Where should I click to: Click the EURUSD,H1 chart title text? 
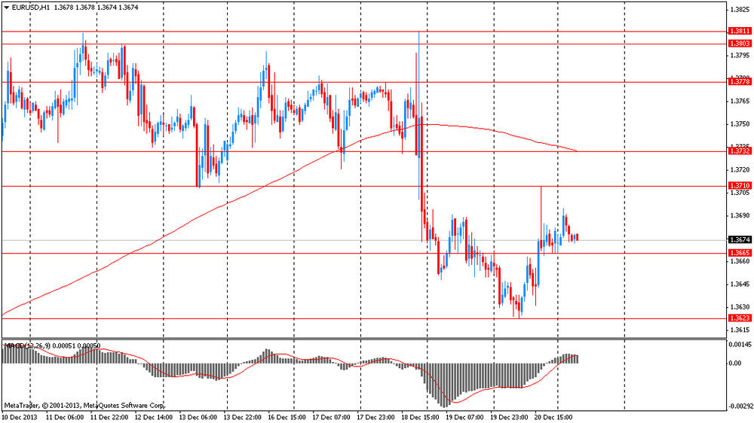pyautogui.click(x=32, y=8)
